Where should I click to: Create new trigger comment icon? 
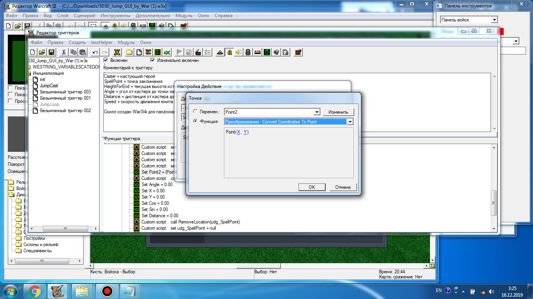tap(148, 52)
